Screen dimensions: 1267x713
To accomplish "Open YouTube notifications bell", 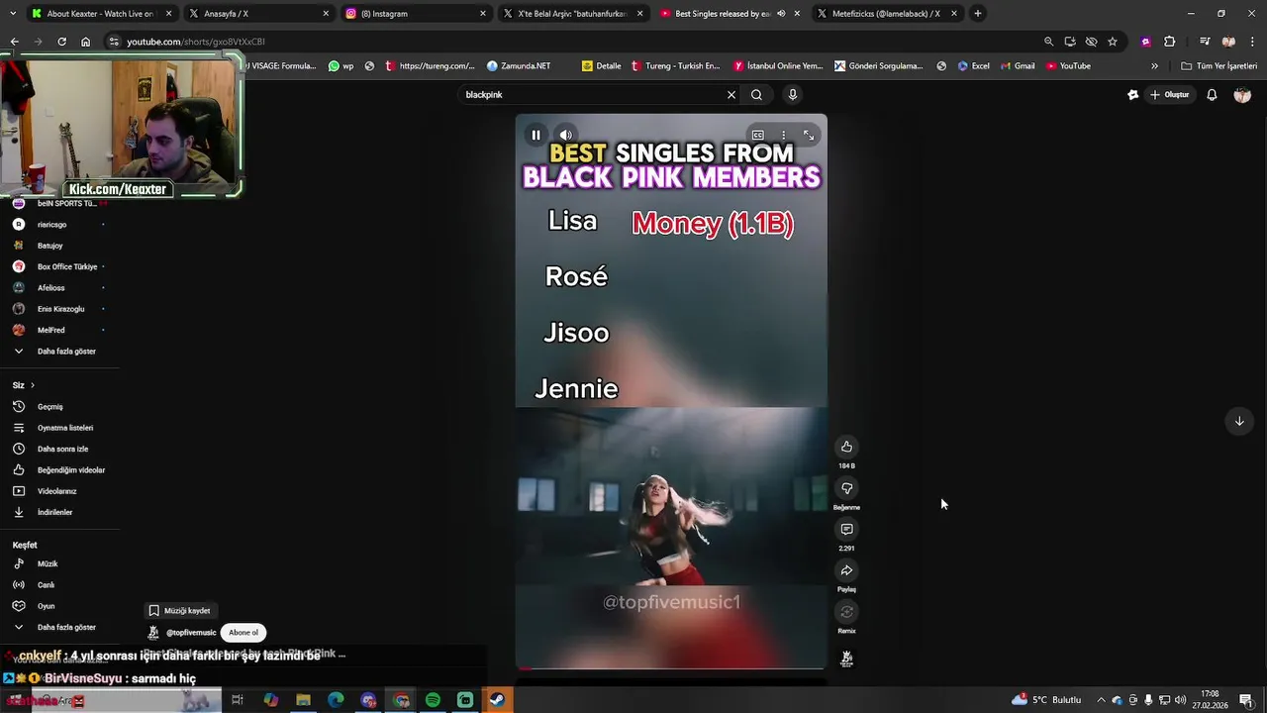I will (1212, 95).
